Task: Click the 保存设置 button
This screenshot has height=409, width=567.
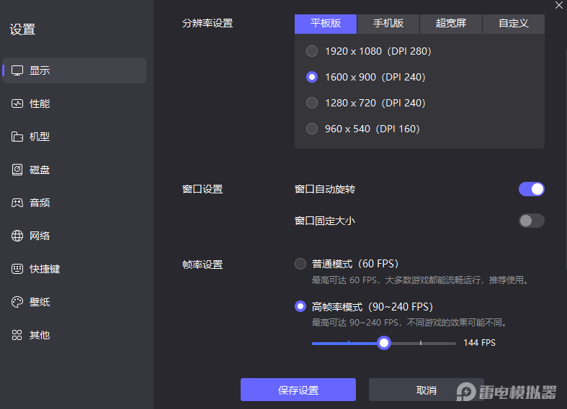Action: tap(298, 390)
